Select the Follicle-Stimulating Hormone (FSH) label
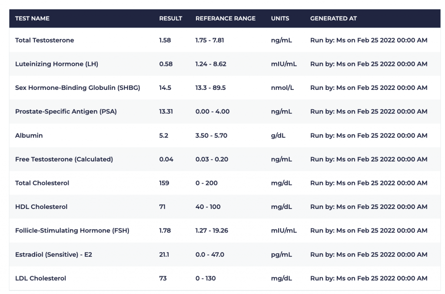This screenshot has width=445, height=294. pos(72,231)
